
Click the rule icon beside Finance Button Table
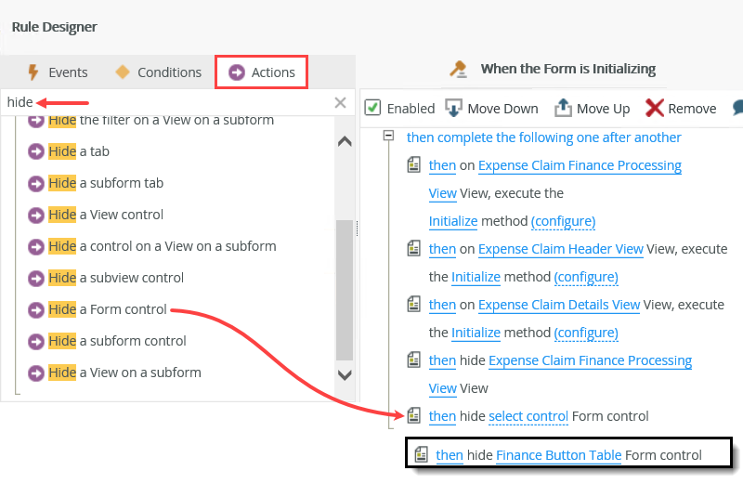(422, 454)
